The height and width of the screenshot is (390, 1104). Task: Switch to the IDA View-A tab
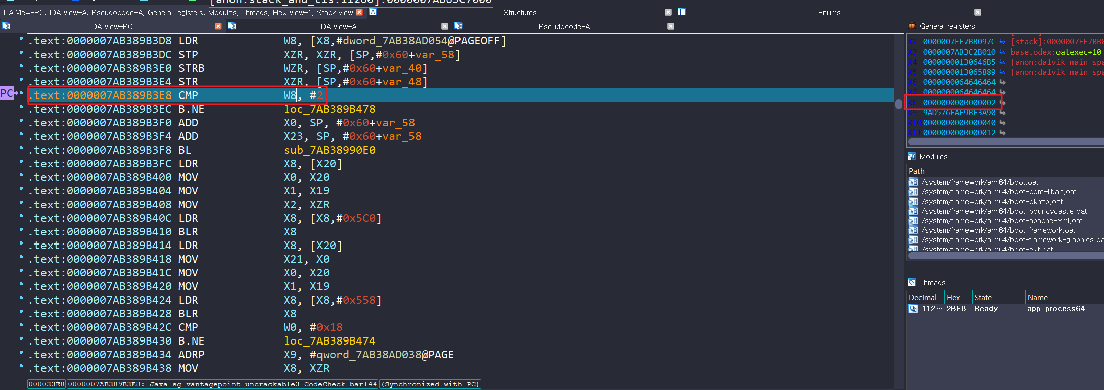(x=338, y=26)
